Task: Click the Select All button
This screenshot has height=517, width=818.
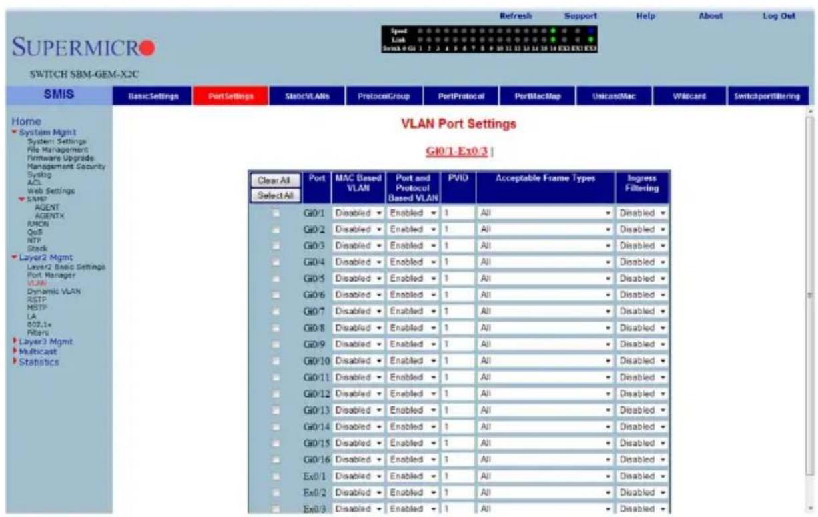Action: (274, 195)
